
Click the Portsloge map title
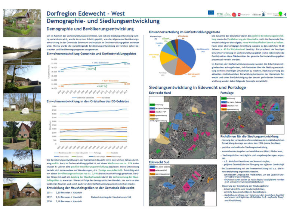click(x=227, y=93)
